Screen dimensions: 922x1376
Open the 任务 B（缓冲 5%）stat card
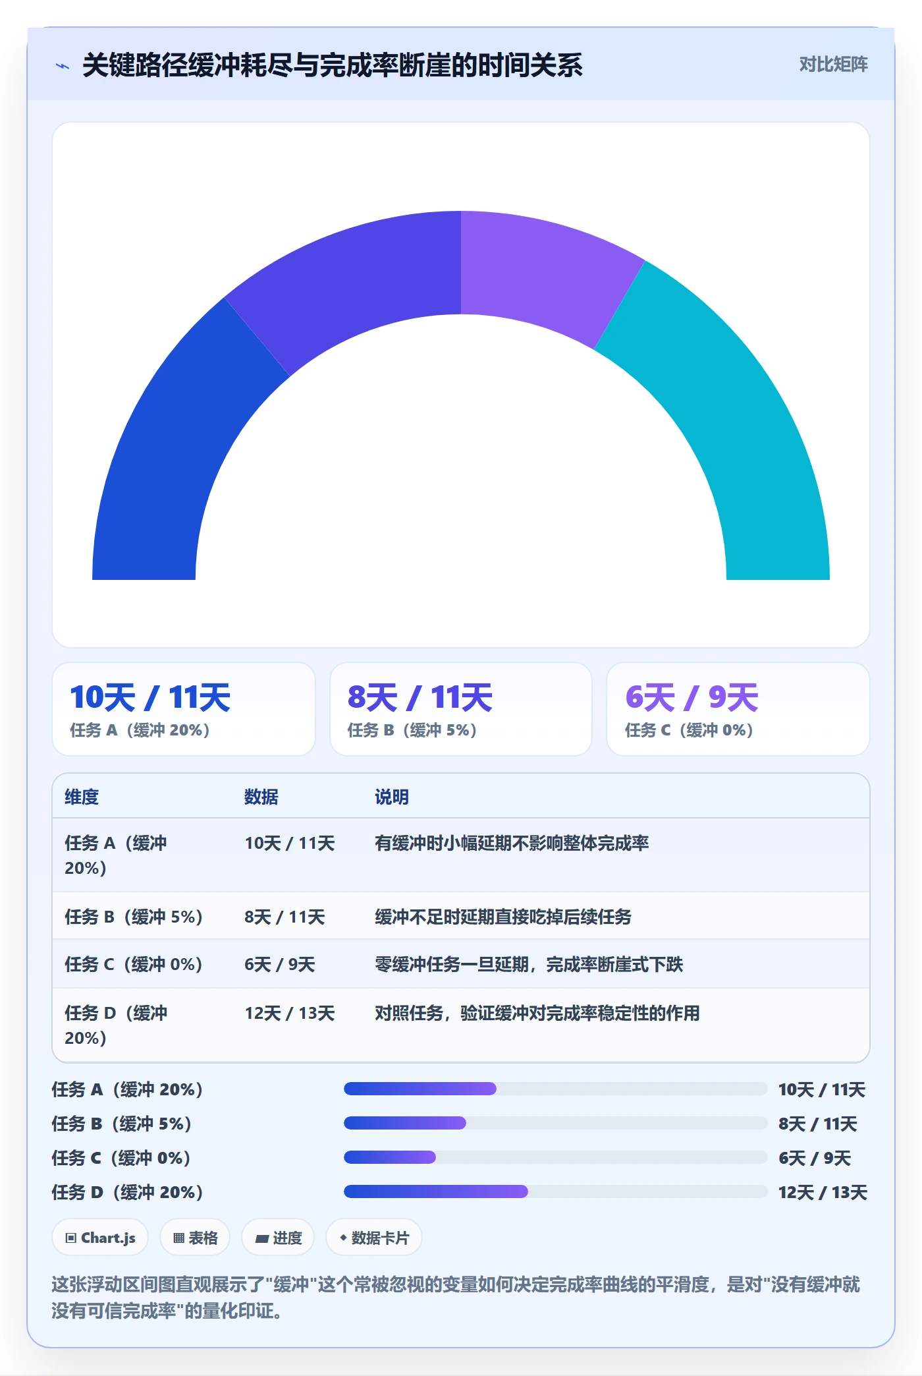(x=461, y=709)
